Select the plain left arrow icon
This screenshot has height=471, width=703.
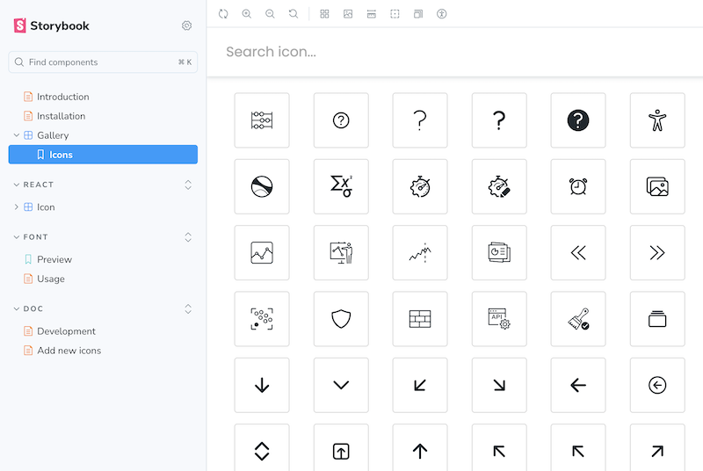click(578, 386)
